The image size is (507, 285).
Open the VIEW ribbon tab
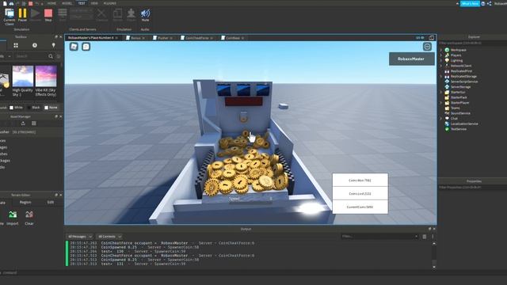[94, 3]
